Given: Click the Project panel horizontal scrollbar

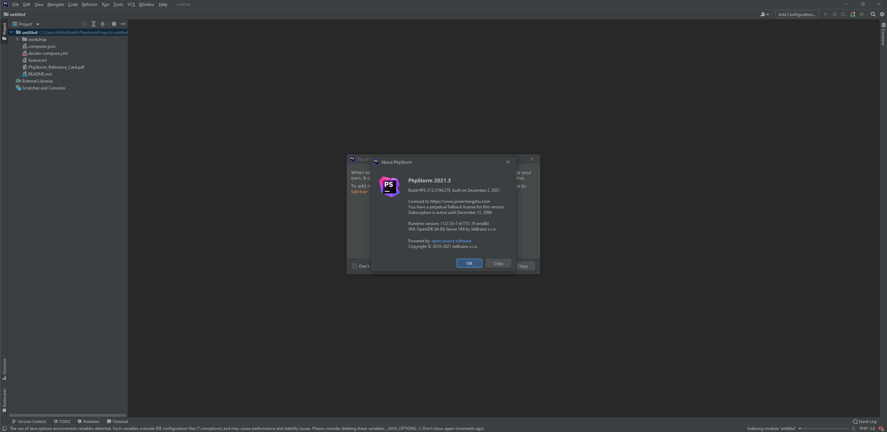Looking at the screenshot, I should click(x=67, y=415).
